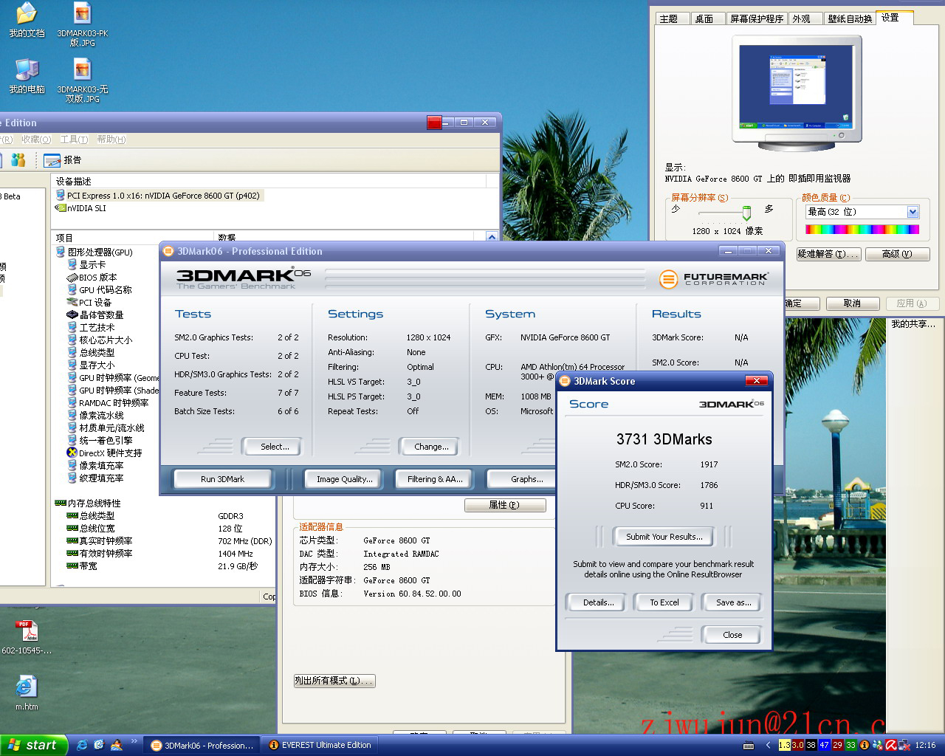The height and width of the screenshot is (756, 945).
Task: Switch to the 屏幕保护程序 tab
Action: [x=756, y=18]
